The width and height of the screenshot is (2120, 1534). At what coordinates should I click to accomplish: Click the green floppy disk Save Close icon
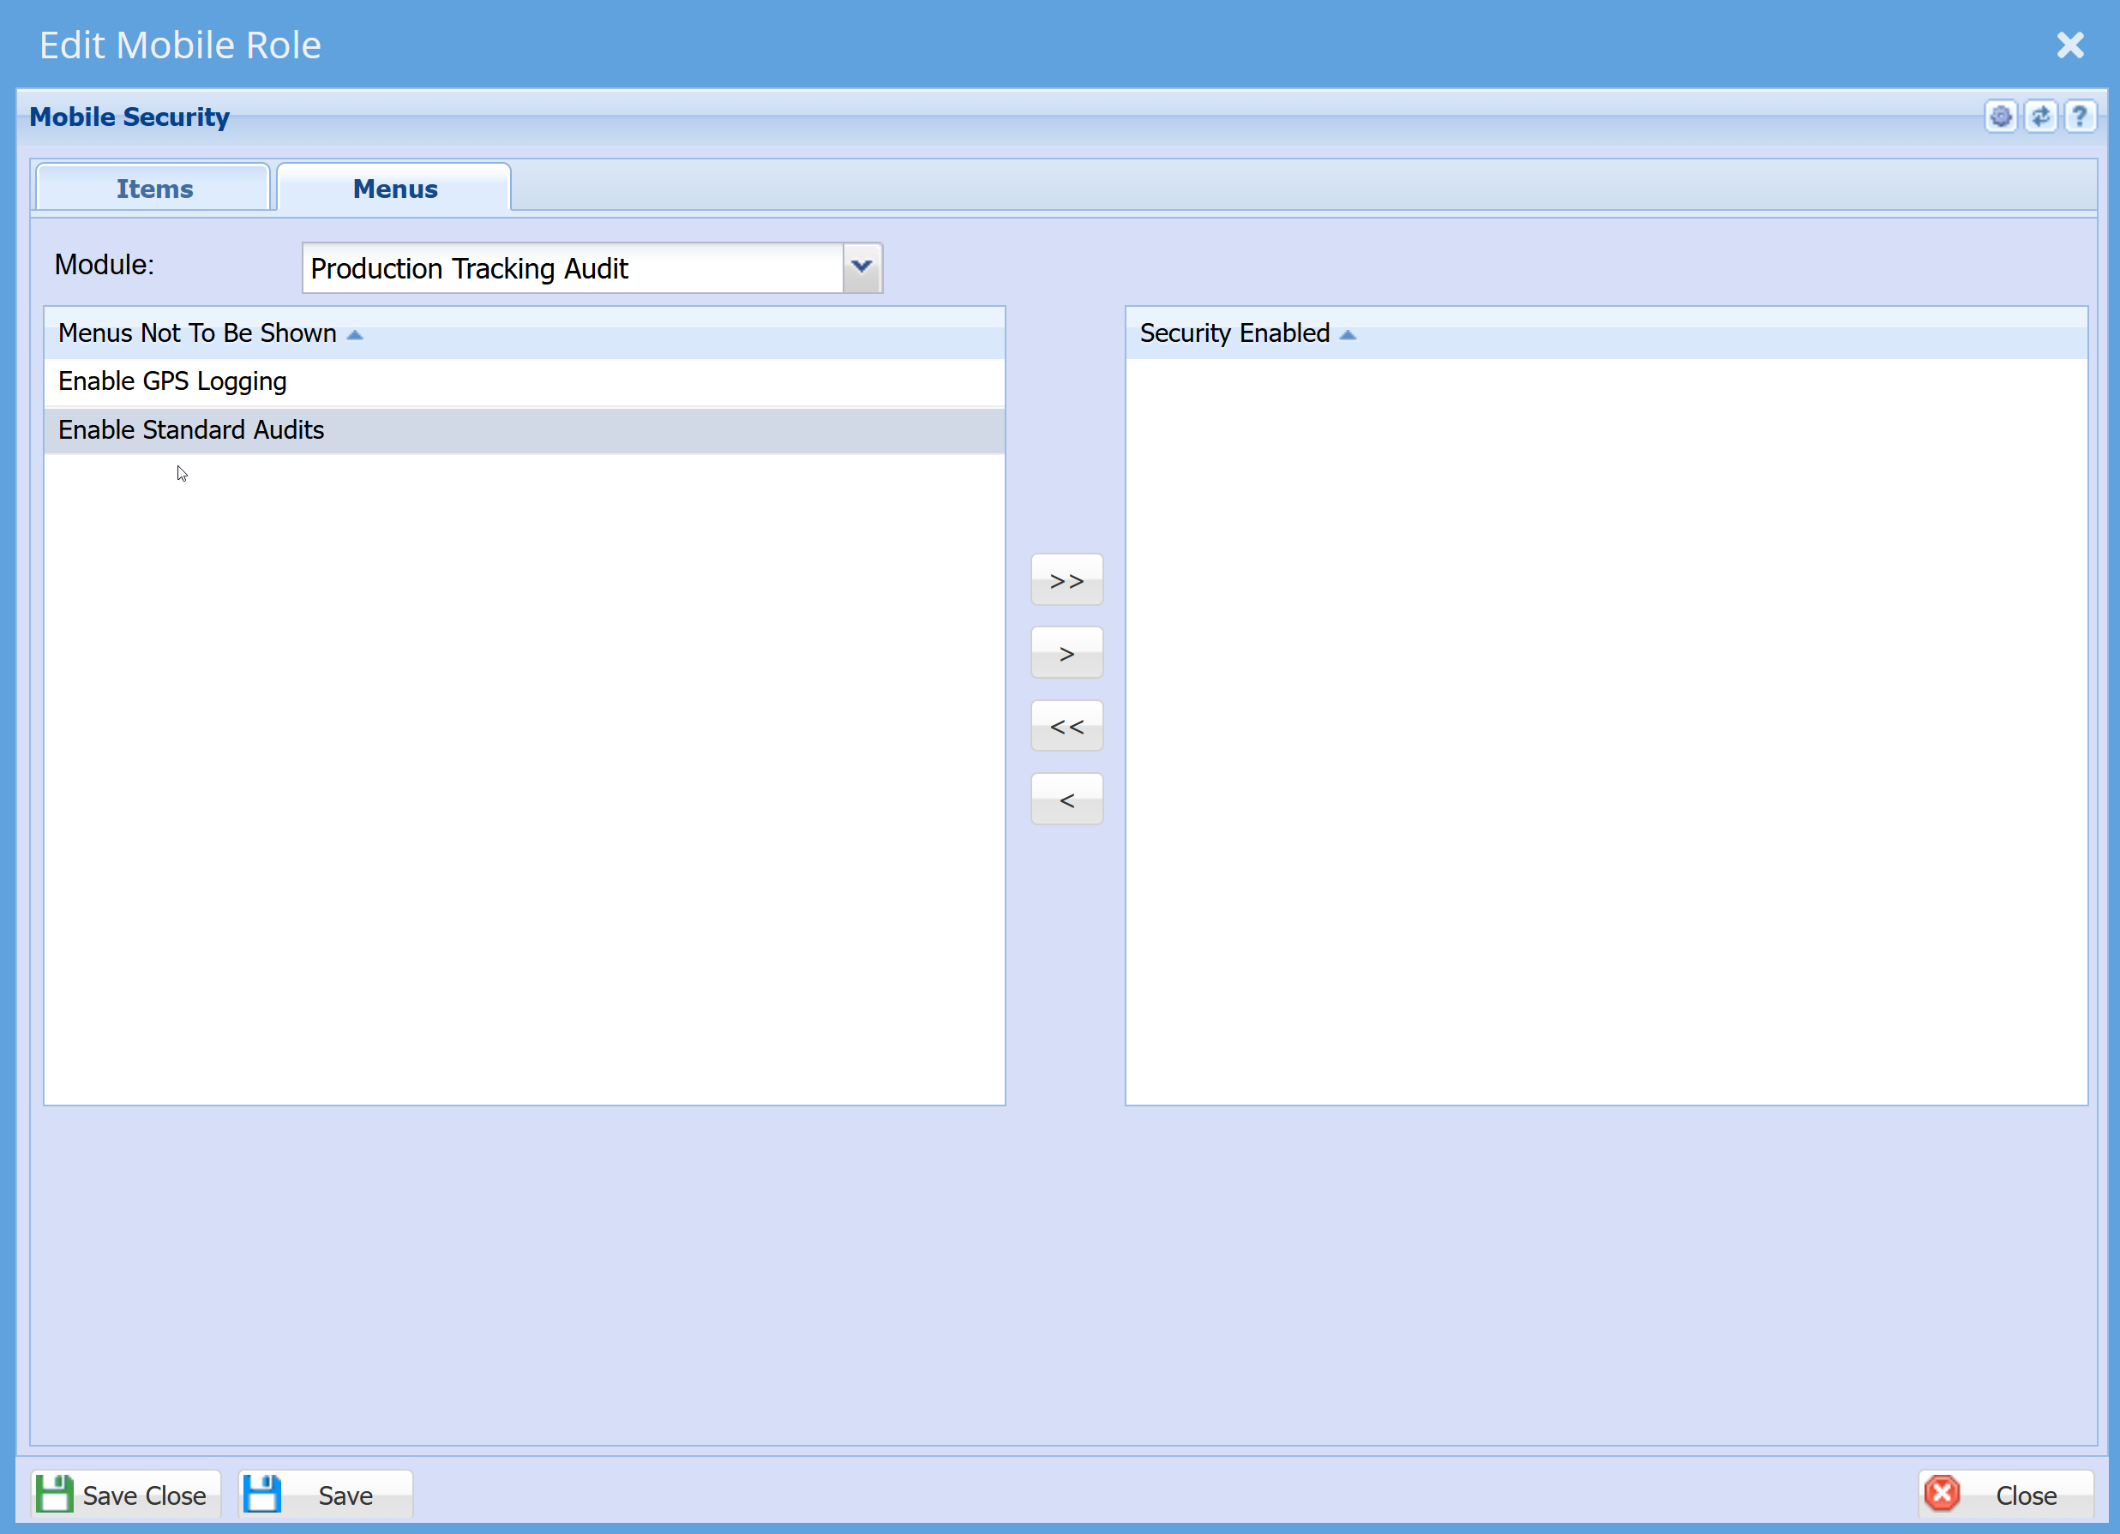tap(54, 1494)
